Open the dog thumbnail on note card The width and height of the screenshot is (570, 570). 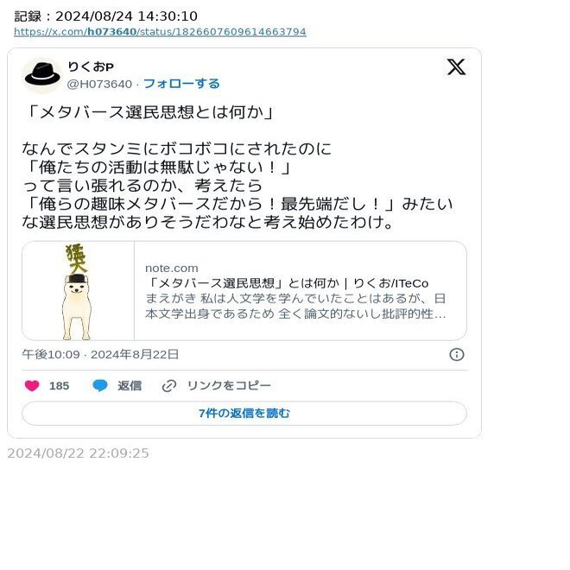point(78,291)
